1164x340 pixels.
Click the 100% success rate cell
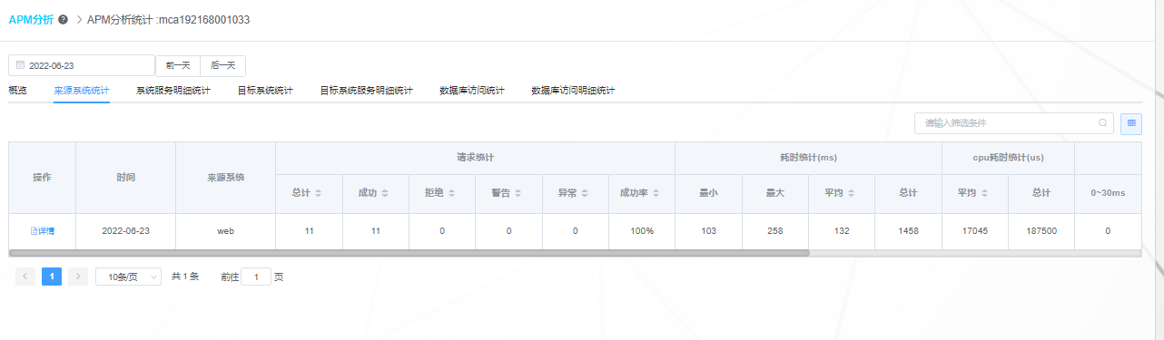[x=642, y=231]
